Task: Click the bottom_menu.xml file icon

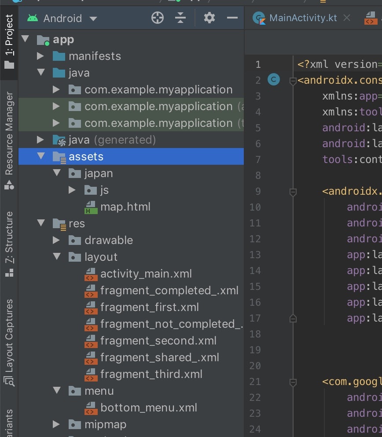Action: (91, 408)
